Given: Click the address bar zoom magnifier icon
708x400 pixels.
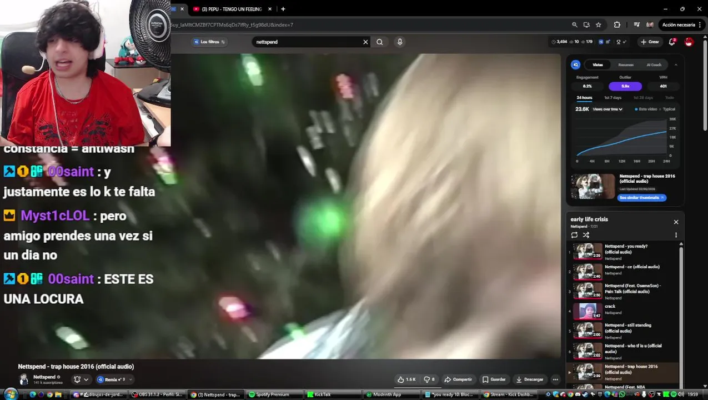Looking at the screenshot, I should coord(575,24).
